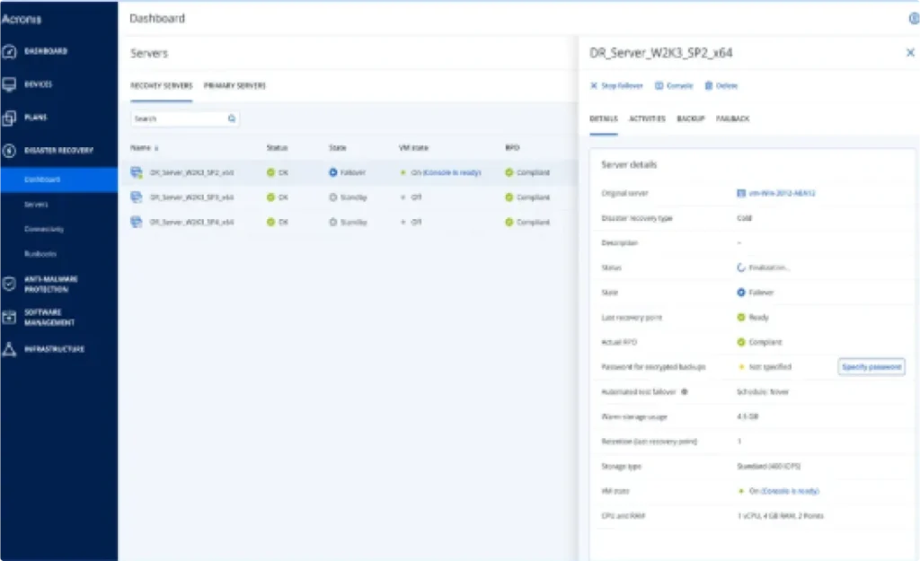Screen dimensions: 920x561
Task: Click the State column header
Action: (x=338, y=148)
